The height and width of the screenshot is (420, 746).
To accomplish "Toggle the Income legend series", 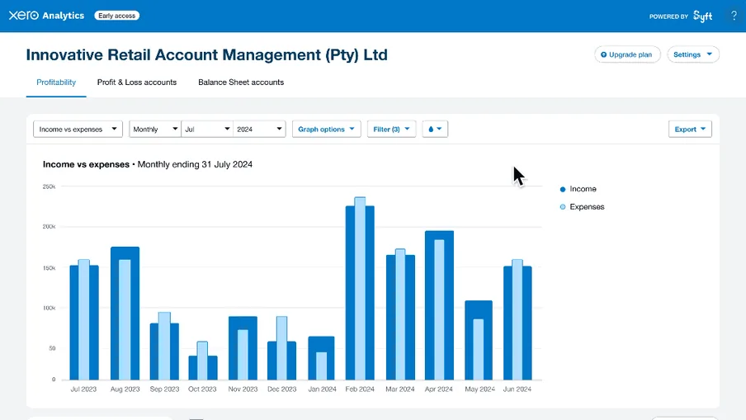I will tap(578, 189).
